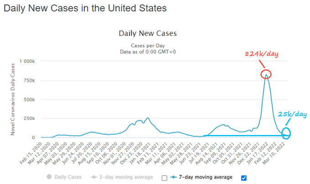
Task: Toggle the Daily Cases series label
Action: pos(67,177)
